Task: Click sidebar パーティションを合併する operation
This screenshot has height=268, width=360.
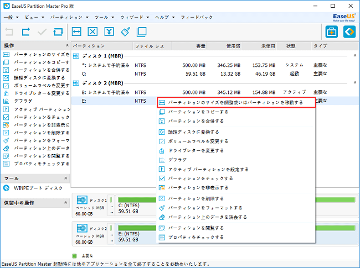Action: [42, 70]
